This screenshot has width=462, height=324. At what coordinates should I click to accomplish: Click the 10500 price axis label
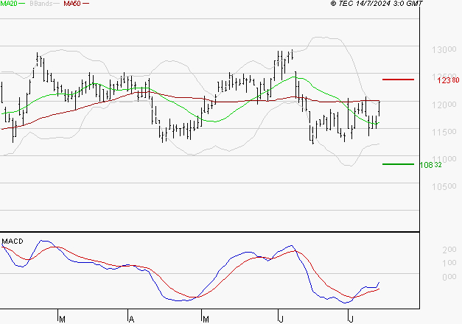click(x=444, y=186)
